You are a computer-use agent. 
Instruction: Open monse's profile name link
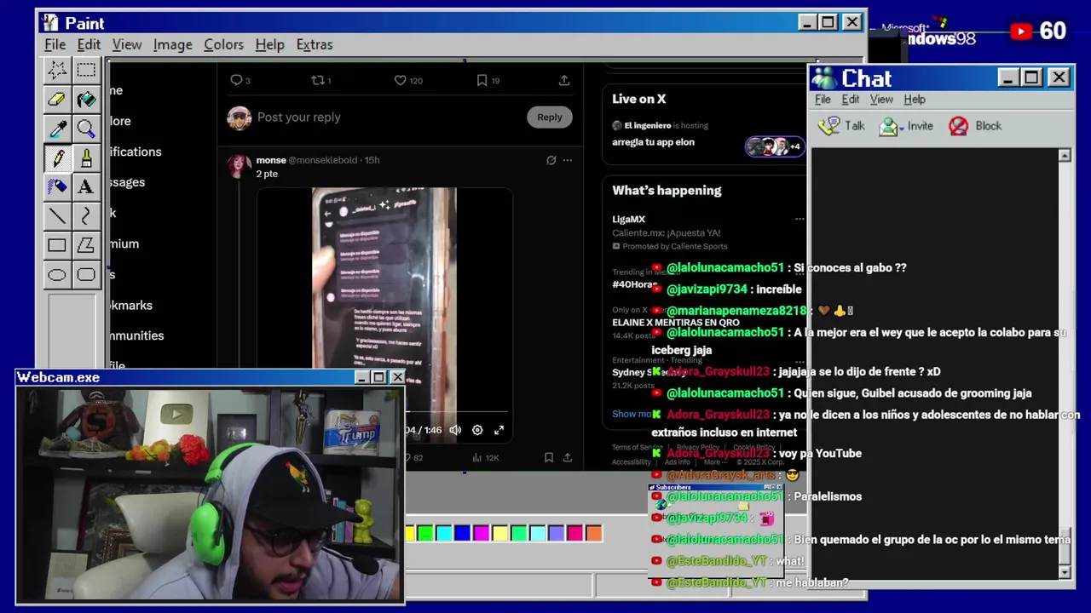click(x=271, y=160)
